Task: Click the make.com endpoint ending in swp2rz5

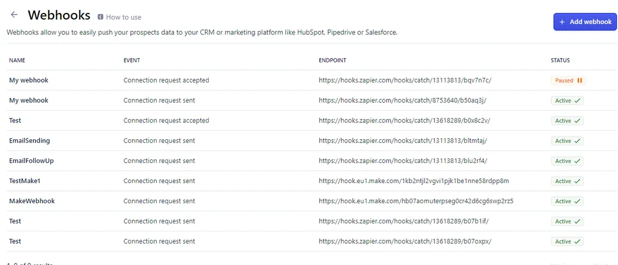Action: (416, 201)
